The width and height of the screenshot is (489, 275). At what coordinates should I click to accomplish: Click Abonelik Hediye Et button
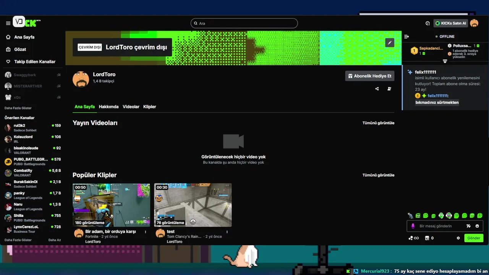[369, 76]
